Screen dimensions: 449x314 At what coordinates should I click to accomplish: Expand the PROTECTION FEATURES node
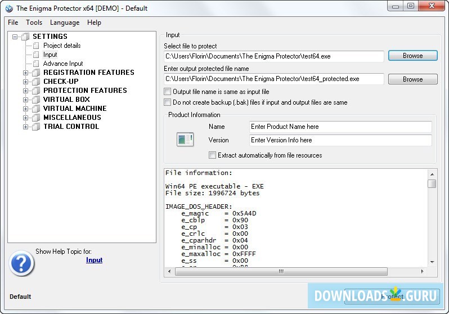click(x=25, y=91)
